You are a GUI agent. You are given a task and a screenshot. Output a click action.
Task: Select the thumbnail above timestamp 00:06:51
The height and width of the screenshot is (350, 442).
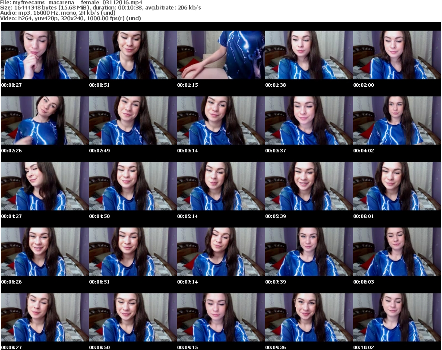(133, 252)
